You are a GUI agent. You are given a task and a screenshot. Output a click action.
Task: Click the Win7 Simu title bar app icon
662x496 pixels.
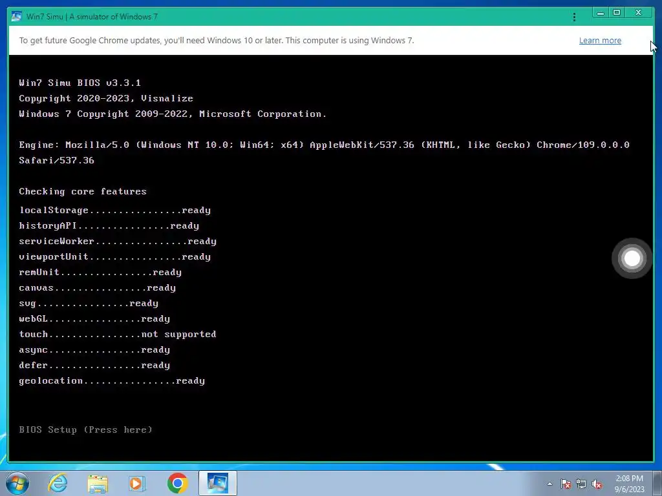pos(16,16)
